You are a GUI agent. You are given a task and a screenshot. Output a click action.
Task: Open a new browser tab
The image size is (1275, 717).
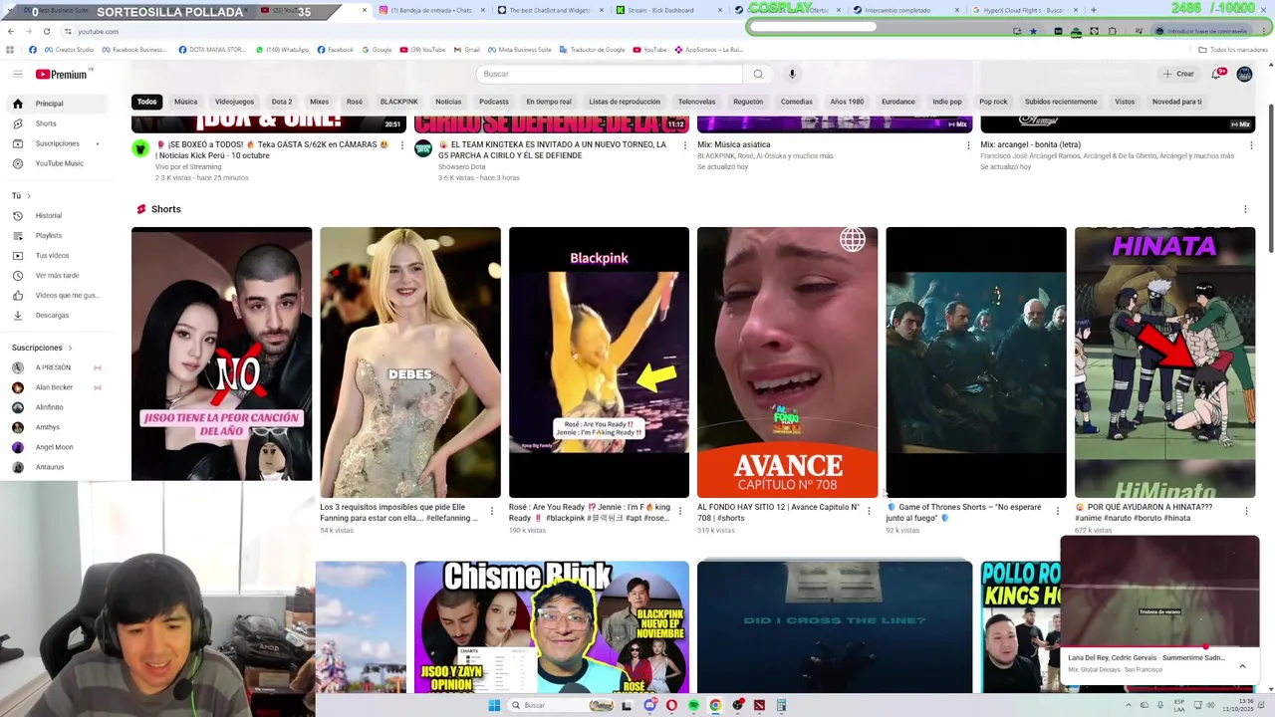[x=1094, y=10]
